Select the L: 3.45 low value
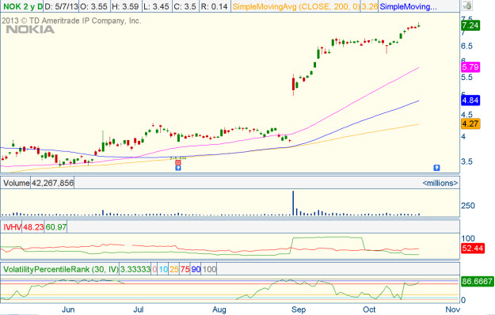 click(x=156, y=6)
